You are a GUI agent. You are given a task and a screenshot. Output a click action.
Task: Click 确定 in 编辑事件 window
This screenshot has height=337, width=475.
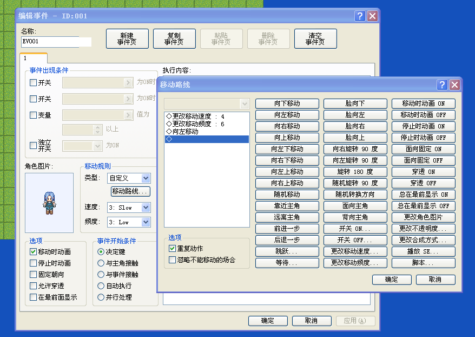point(268,321)
